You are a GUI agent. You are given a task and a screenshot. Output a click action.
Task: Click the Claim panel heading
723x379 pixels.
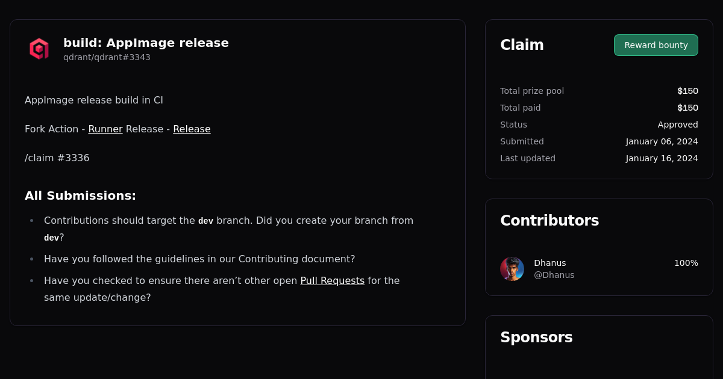[522, 45]
